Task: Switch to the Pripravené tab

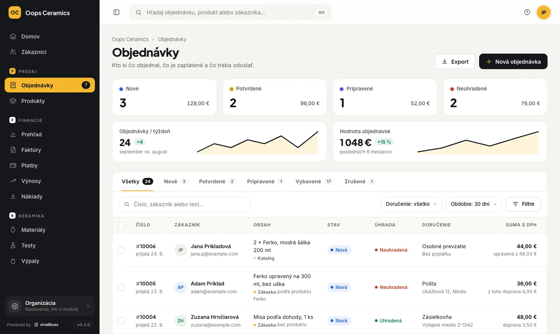Action: 266,181
